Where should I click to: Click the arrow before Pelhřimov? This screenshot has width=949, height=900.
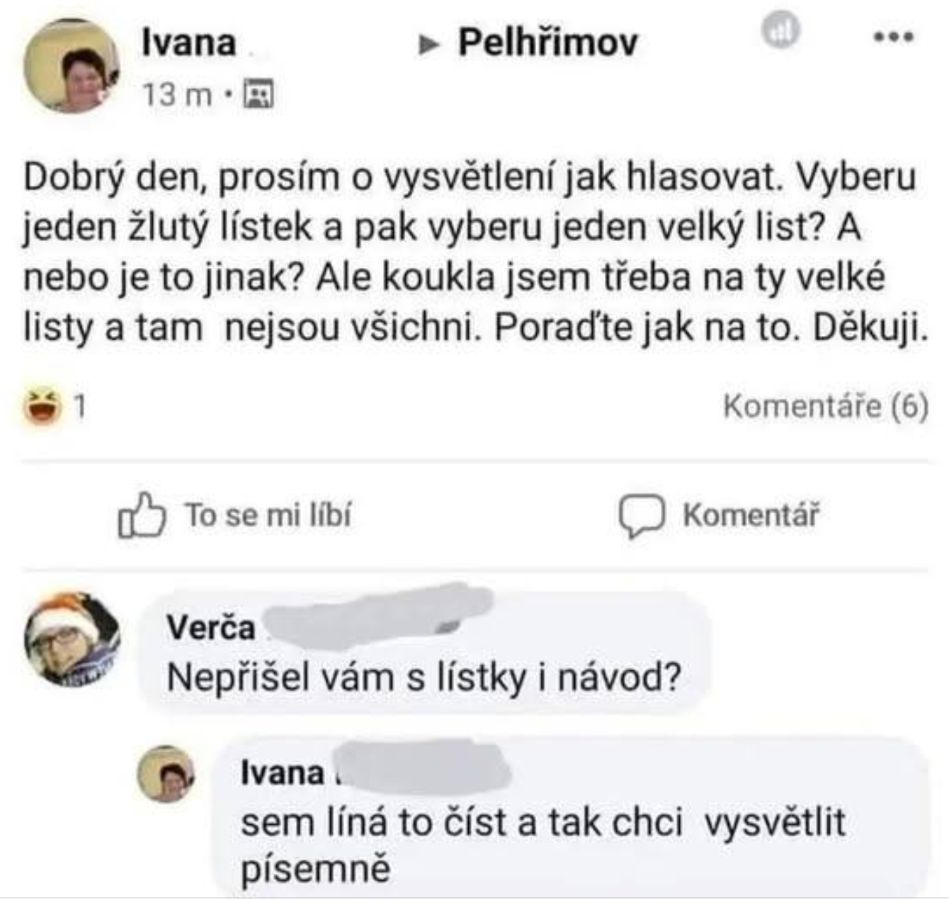[428, 45]
